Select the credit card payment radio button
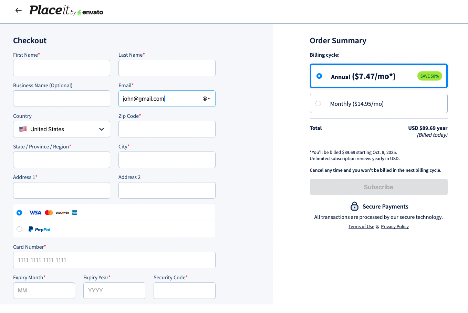468x313 pixels. click(19, 213)
